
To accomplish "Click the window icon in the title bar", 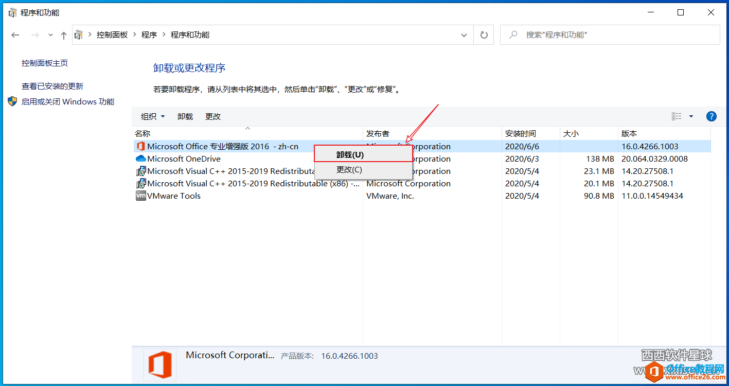I will click(13, 12).
